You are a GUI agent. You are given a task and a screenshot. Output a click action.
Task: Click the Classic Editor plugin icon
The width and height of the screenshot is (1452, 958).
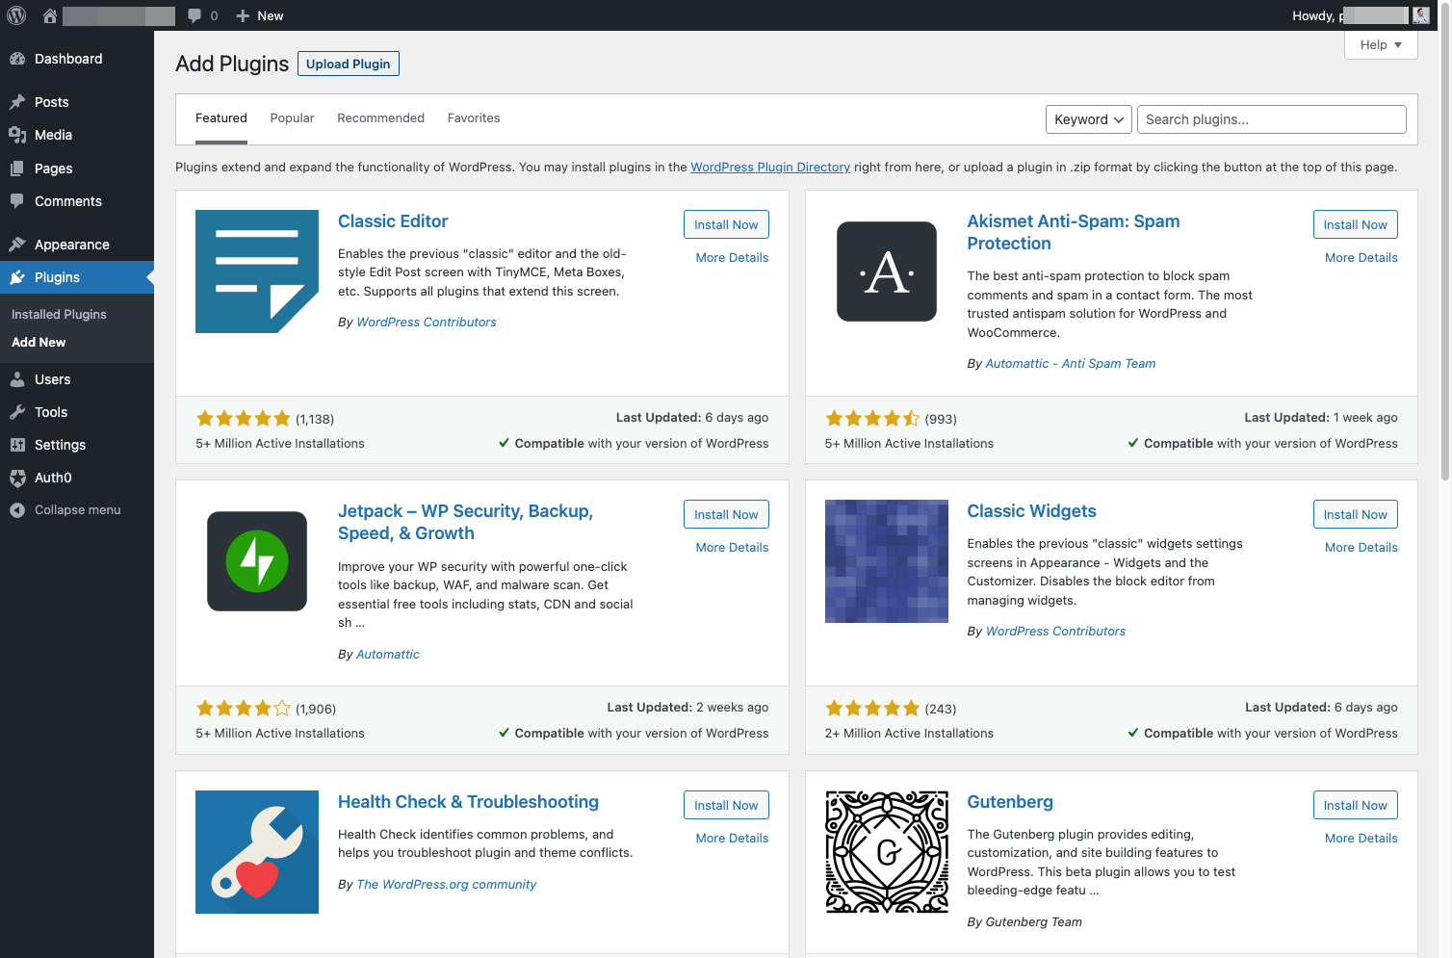pyautogui.click(x=257, y=272)
